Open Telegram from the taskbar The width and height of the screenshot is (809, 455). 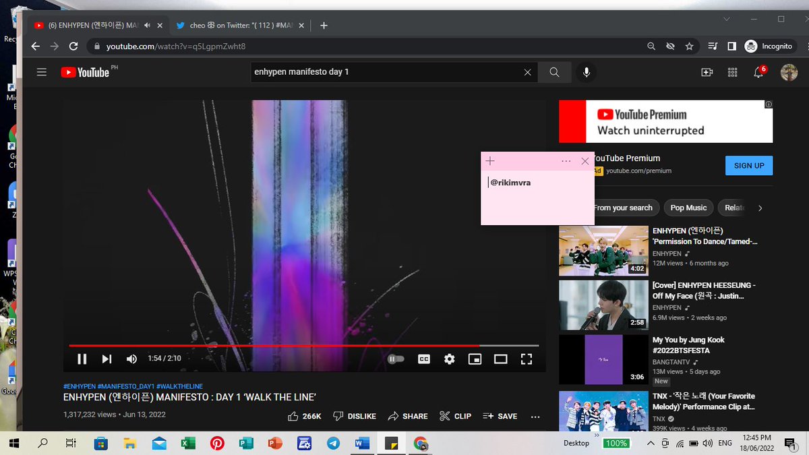coord(333,443)
